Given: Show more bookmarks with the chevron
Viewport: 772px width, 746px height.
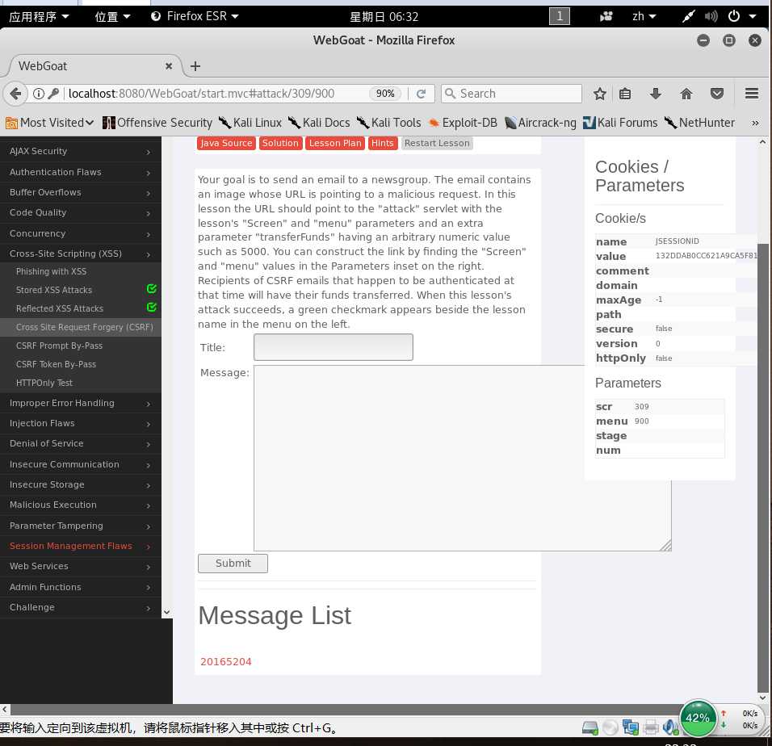Looking at the screenshot, I should [755, 123].
